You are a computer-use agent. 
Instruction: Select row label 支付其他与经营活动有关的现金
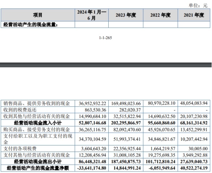point(36,155)
